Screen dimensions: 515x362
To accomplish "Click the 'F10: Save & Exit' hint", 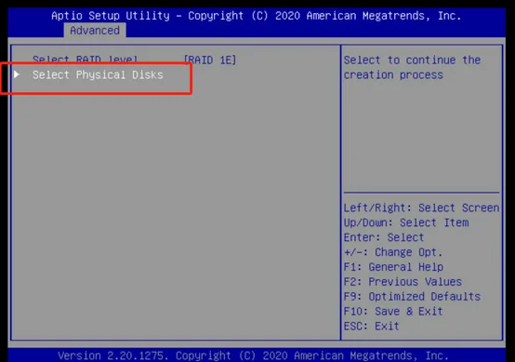I will (393, 312).
